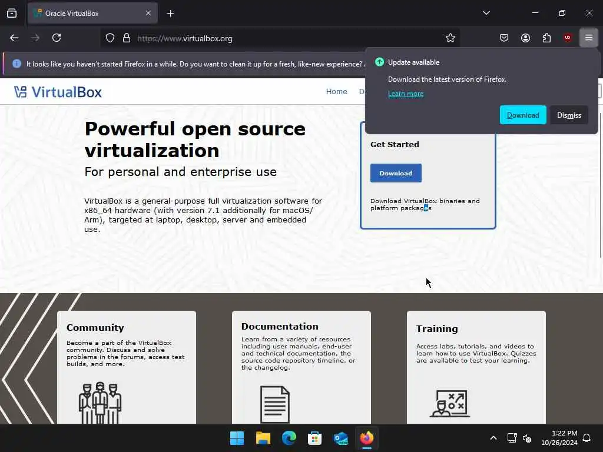Screen dimensions: 603x452
Task: Open the notifications bell
Action: 587,438
